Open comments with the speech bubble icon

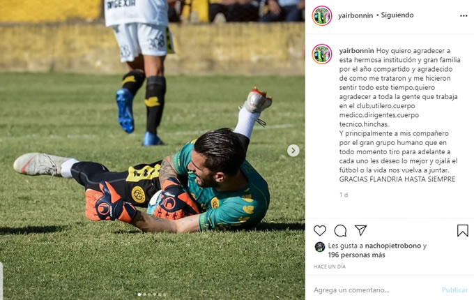[340, 230]
